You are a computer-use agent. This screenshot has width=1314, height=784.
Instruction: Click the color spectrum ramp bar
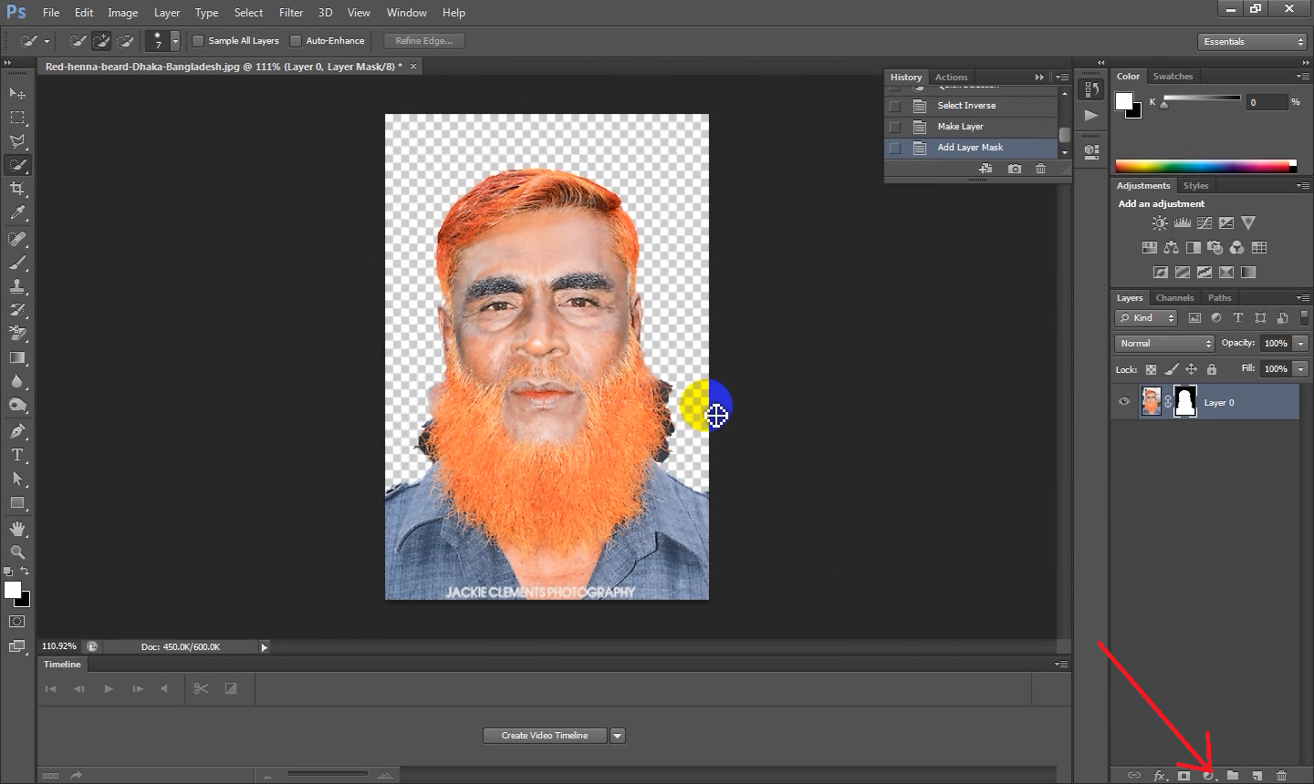(1204, 166)
